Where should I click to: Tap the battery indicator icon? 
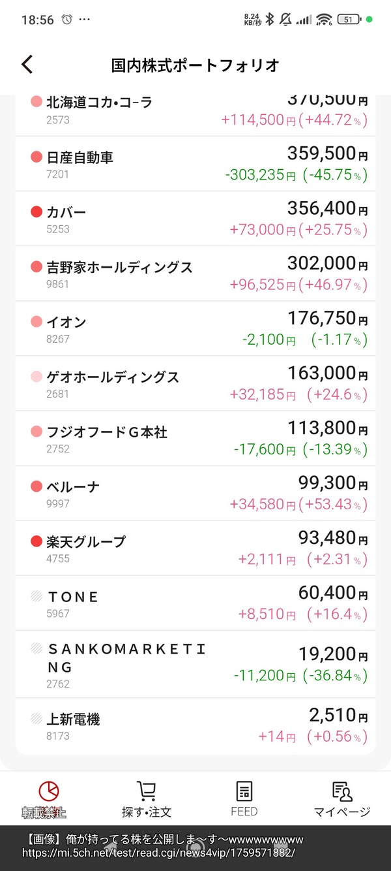tap(348, 20)
